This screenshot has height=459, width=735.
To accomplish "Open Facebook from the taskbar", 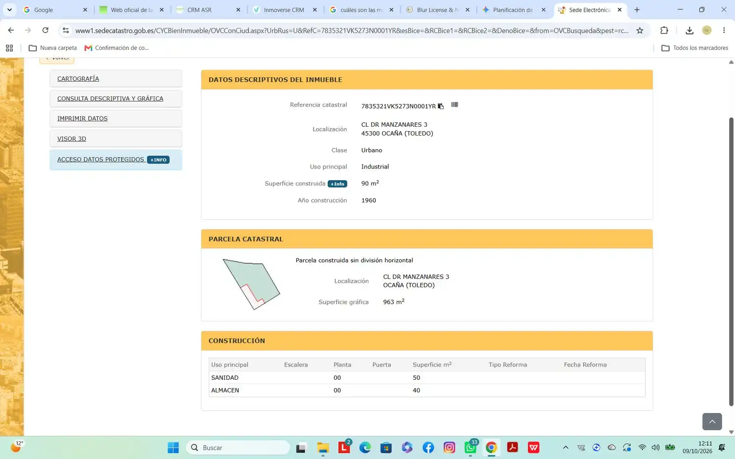I will tap(428, 448).
